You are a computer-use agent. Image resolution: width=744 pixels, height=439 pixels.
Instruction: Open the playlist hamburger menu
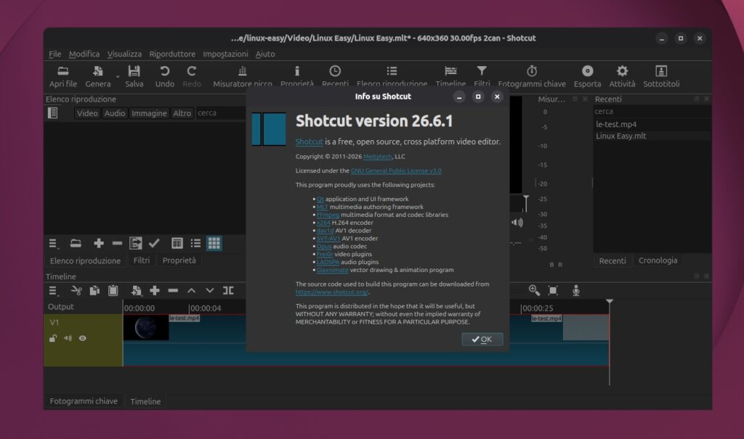(x=53, y=244)
